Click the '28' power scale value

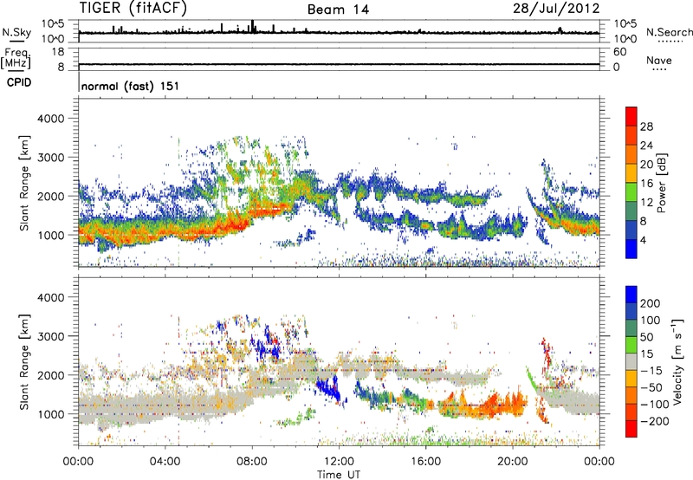click(x=646, y=126)
